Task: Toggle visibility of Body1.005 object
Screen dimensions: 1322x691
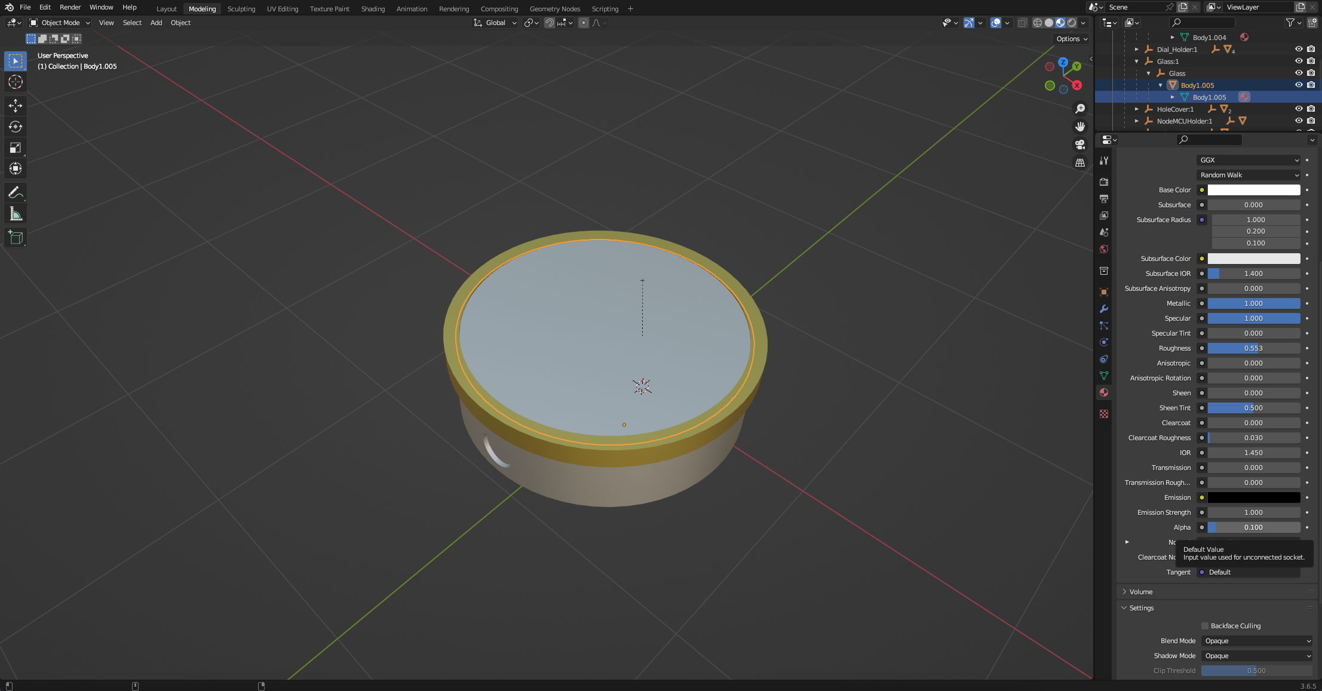Action: pyautogui.click(x=1299, y=85)
